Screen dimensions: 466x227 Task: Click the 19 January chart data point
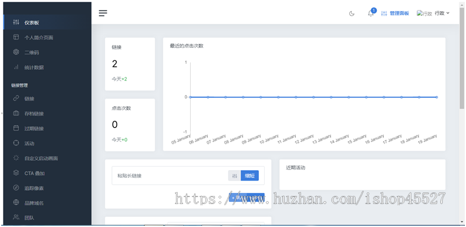[x=437, y=97]
